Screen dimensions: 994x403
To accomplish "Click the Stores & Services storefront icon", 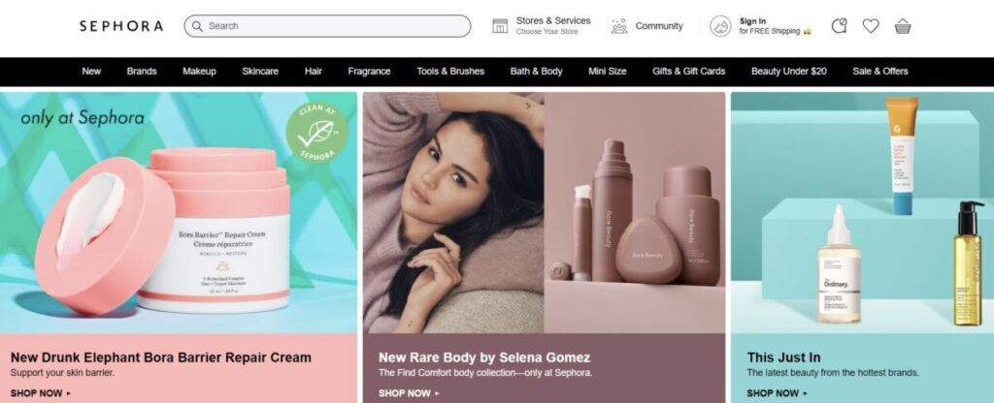I will [x=500, y=26].
